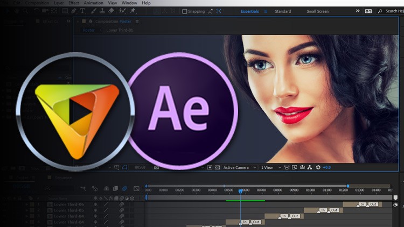Image resolution: width=404 pixels, height=227 pixels.
Task: Select the Pen tool
Action: coord(74,11)
